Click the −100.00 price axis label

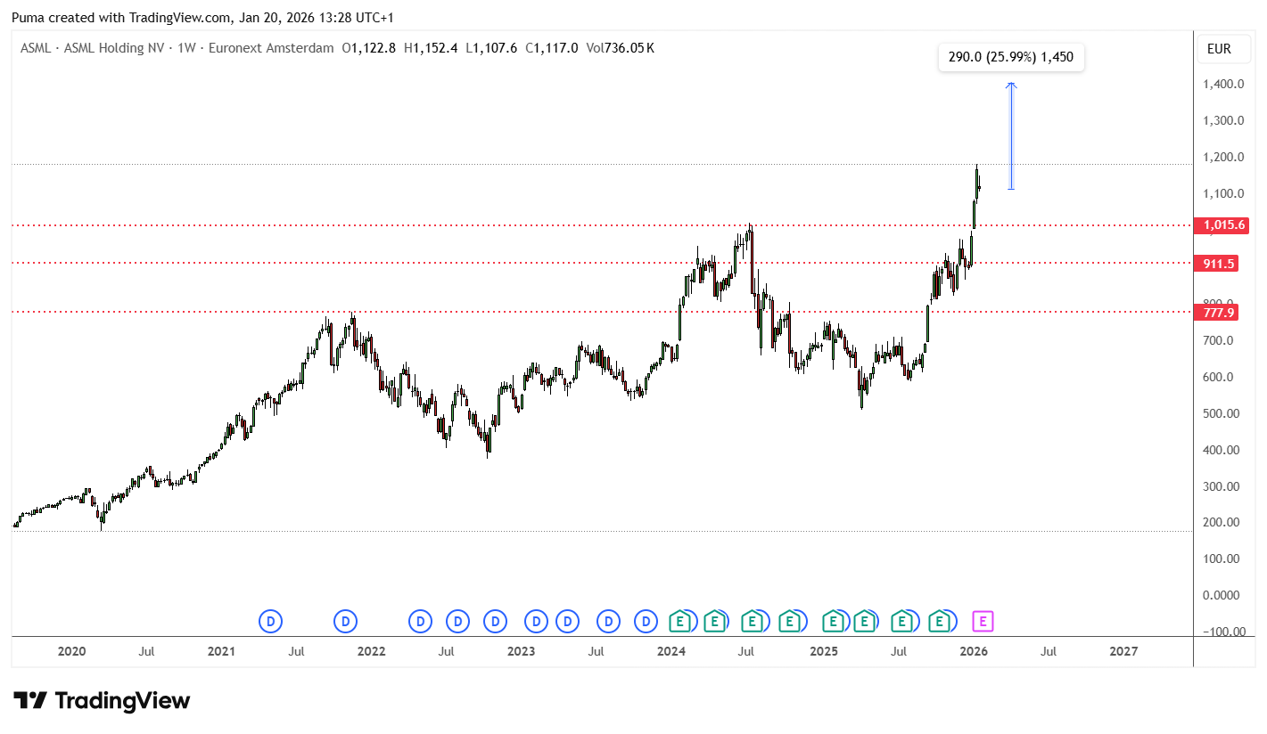[x=1223, y=632]
